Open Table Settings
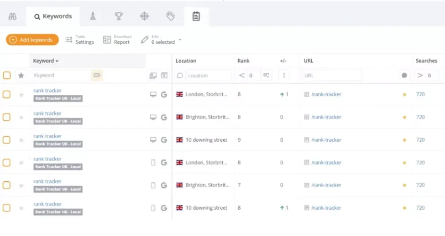 [x=79, y=40]
